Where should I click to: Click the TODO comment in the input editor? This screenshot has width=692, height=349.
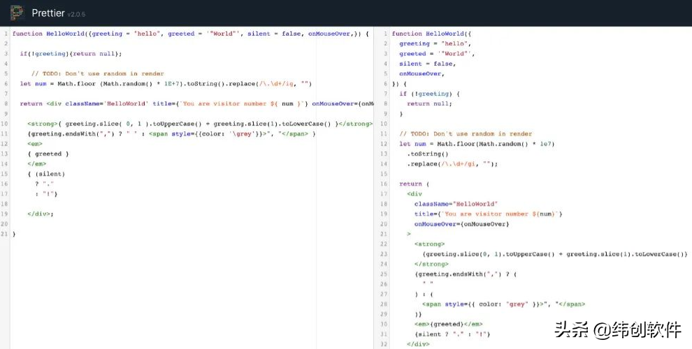[98, 73]
